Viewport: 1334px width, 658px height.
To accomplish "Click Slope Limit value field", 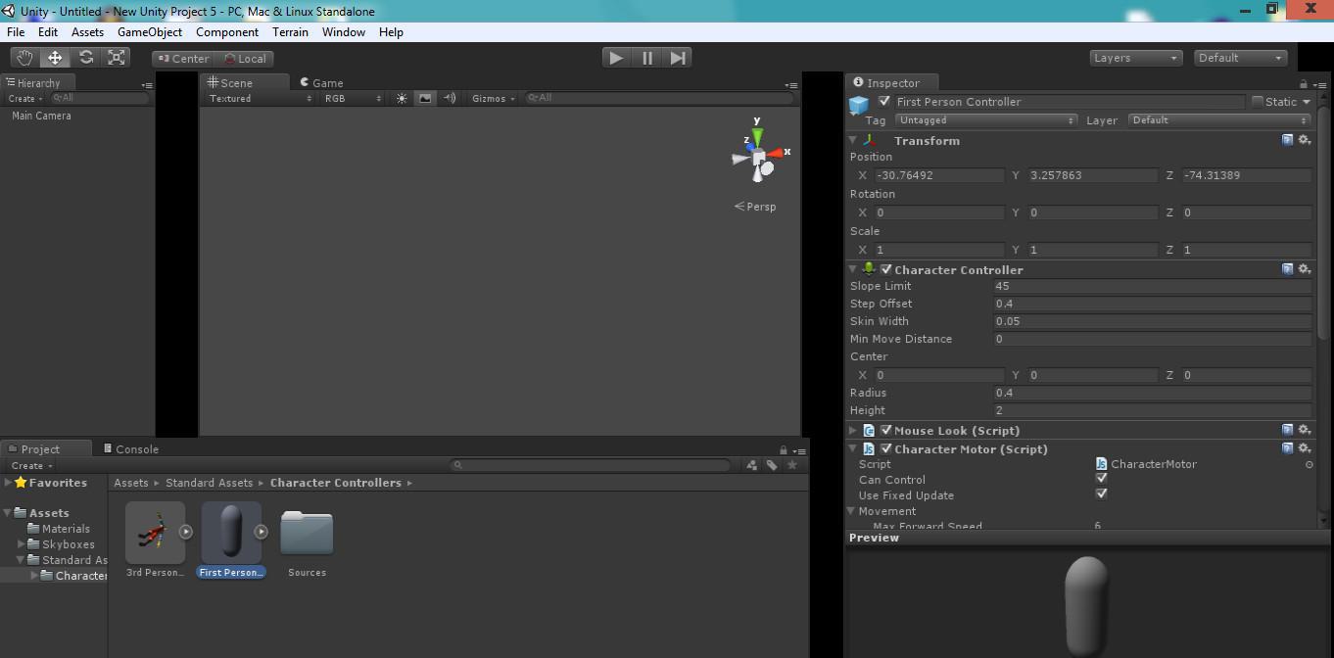I will point(1152,286).
